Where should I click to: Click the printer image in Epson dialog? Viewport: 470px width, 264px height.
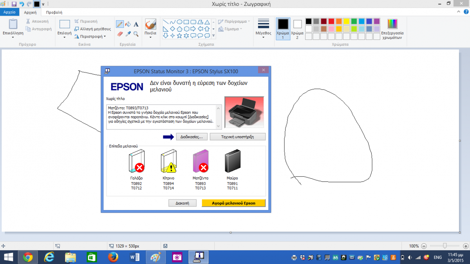tap(244, 112)
